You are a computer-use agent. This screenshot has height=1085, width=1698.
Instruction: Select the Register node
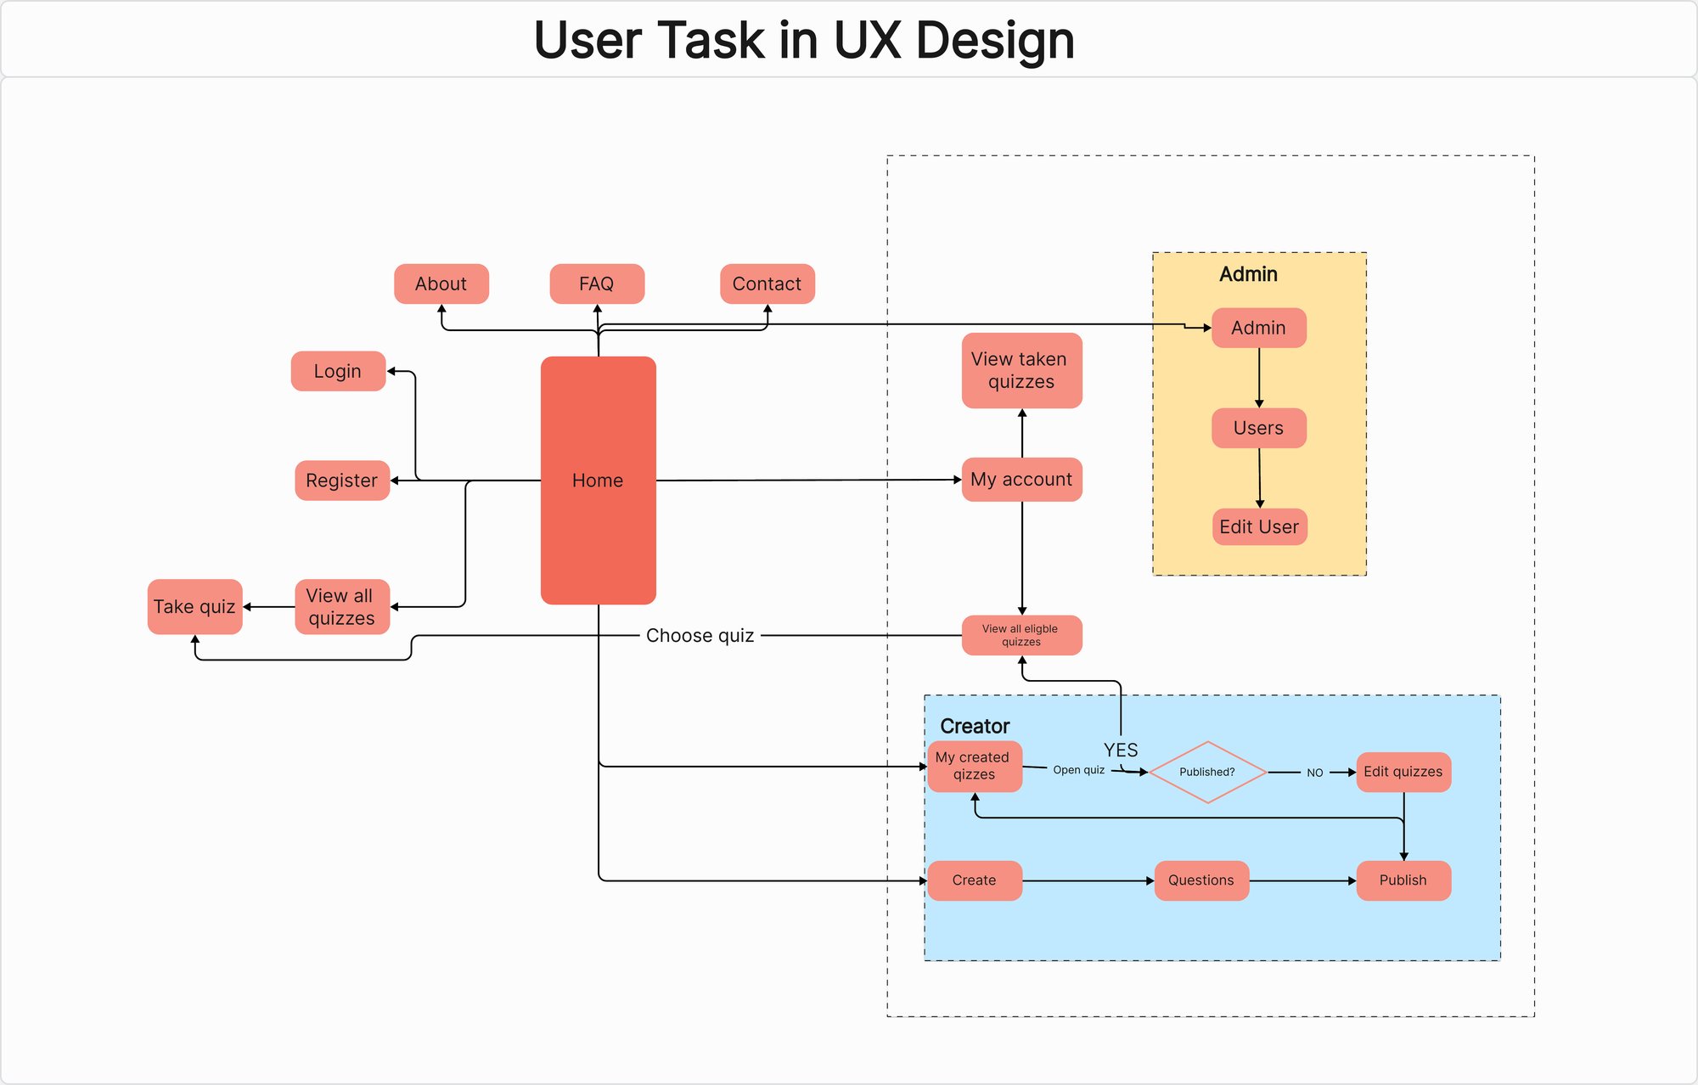click(341, 480)
